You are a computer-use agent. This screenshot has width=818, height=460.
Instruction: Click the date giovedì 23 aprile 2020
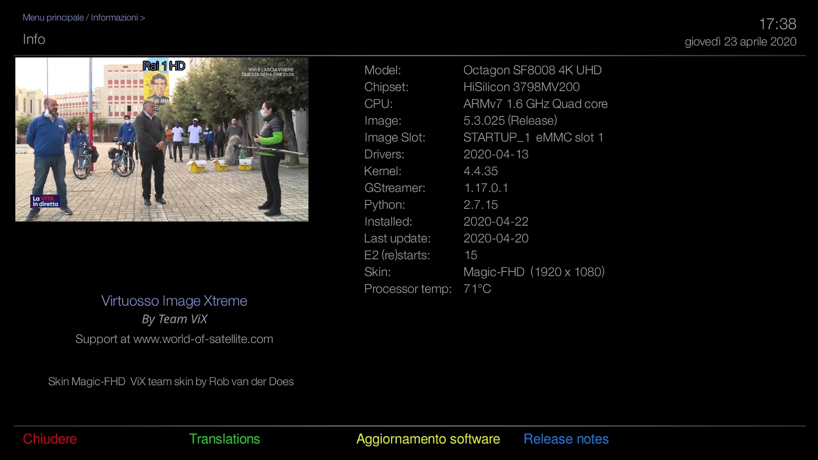740,42
